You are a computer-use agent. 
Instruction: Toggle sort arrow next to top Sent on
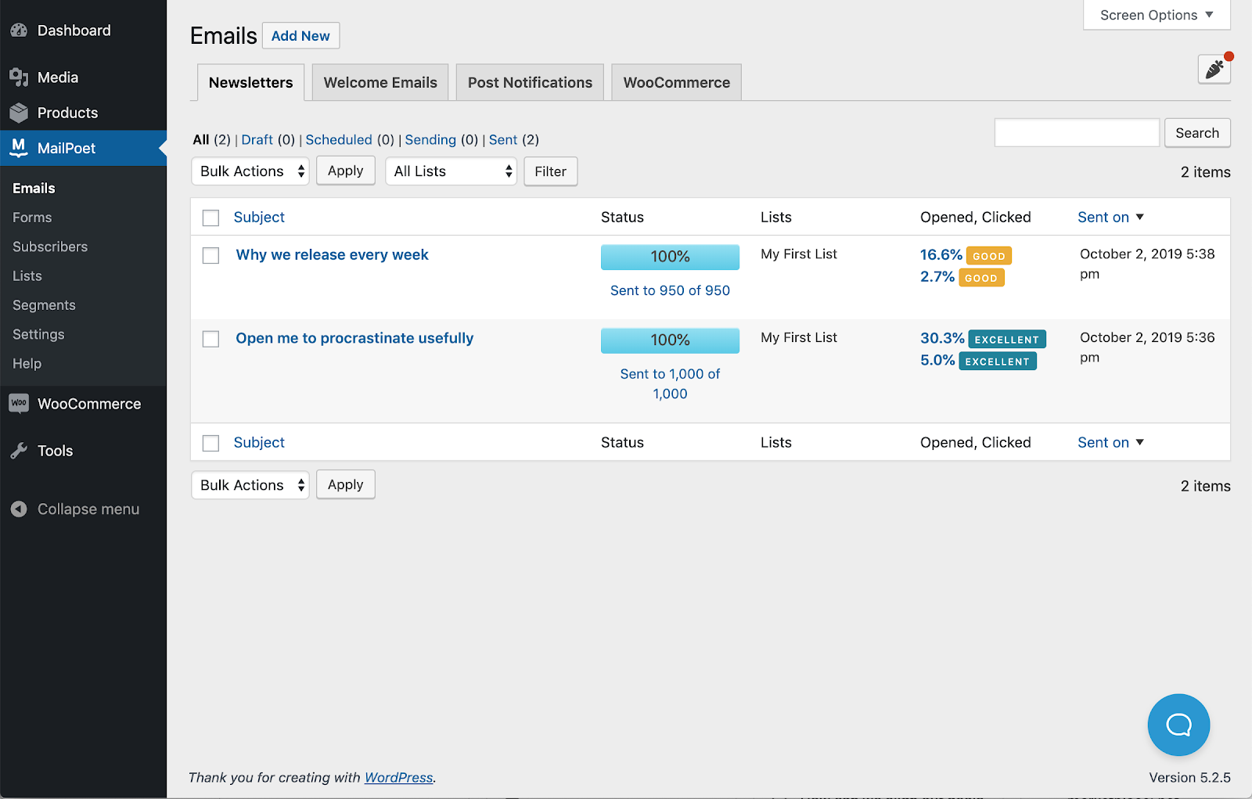tap(1140, 217)
